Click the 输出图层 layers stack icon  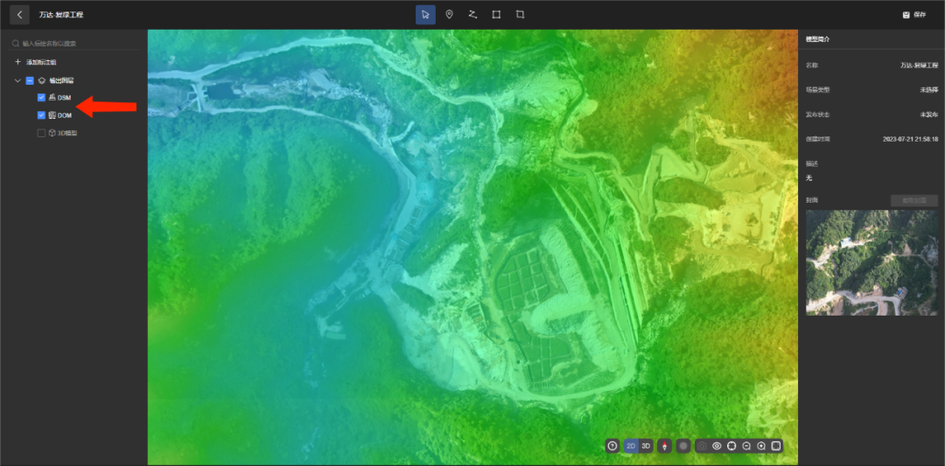(42, 80)
